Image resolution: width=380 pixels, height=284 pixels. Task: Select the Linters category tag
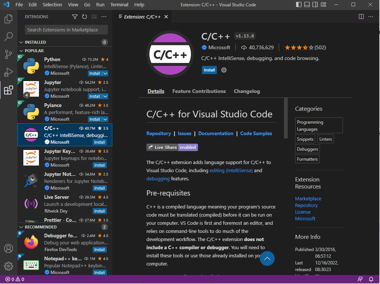click(x=326, y=139)
